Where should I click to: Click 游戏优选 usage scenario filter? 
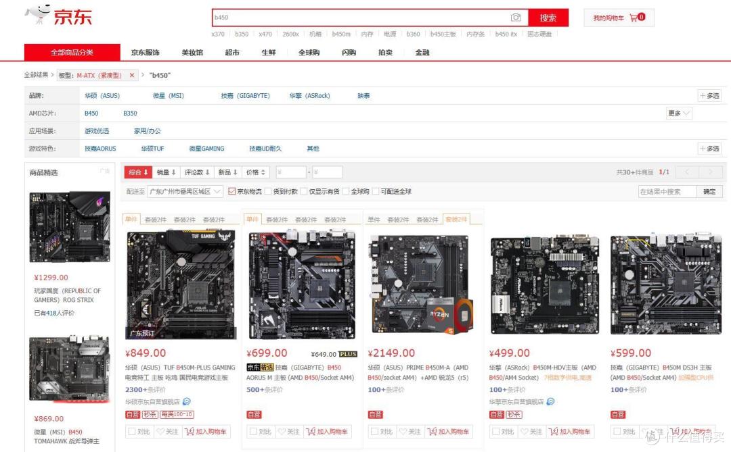click(97, 131)
